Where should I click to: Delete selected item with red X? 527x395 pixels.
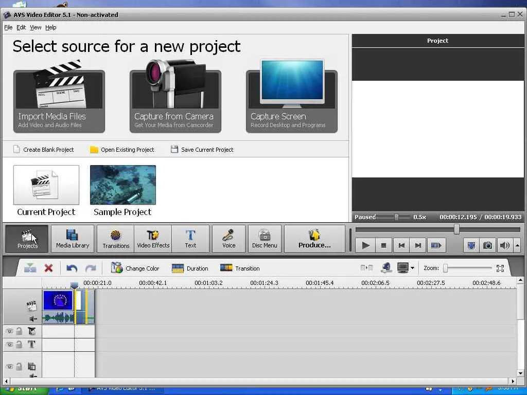49,268
